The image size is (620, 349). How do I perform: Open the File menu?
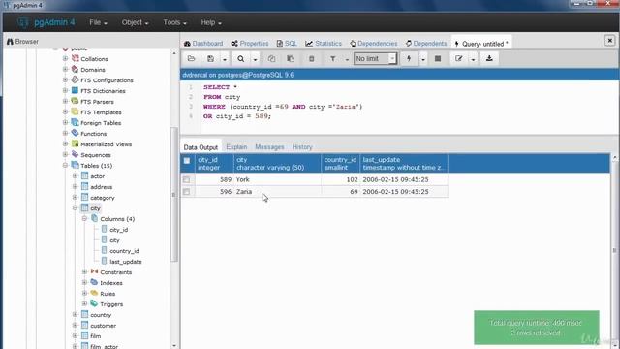click(98, 22)
